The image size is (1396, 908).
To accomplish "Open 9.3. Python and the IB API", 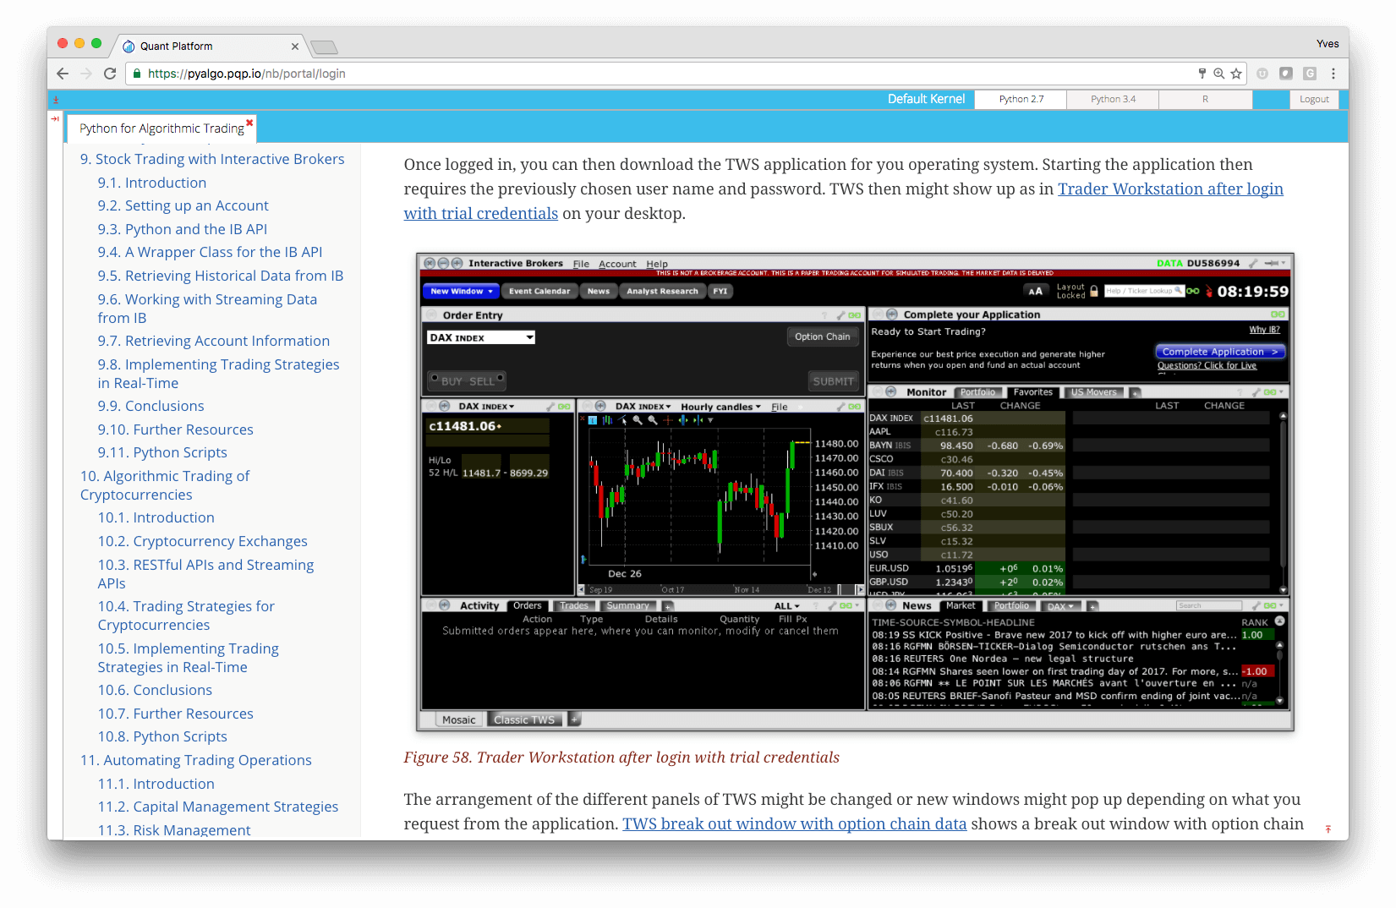I will tap(182, 229).
